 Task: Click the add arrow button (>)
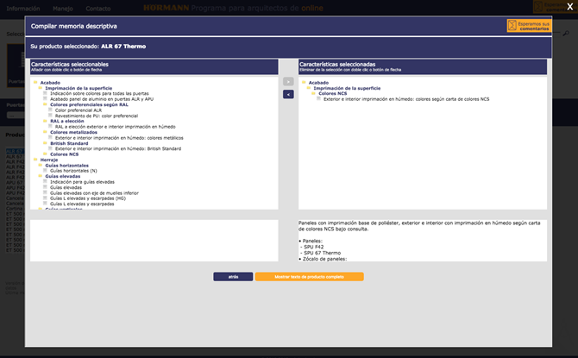288,81
